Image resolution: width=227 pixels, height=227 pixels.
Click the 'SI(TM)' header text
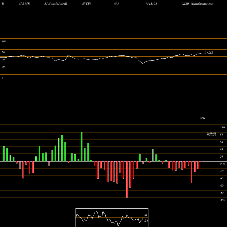(86, 4)
